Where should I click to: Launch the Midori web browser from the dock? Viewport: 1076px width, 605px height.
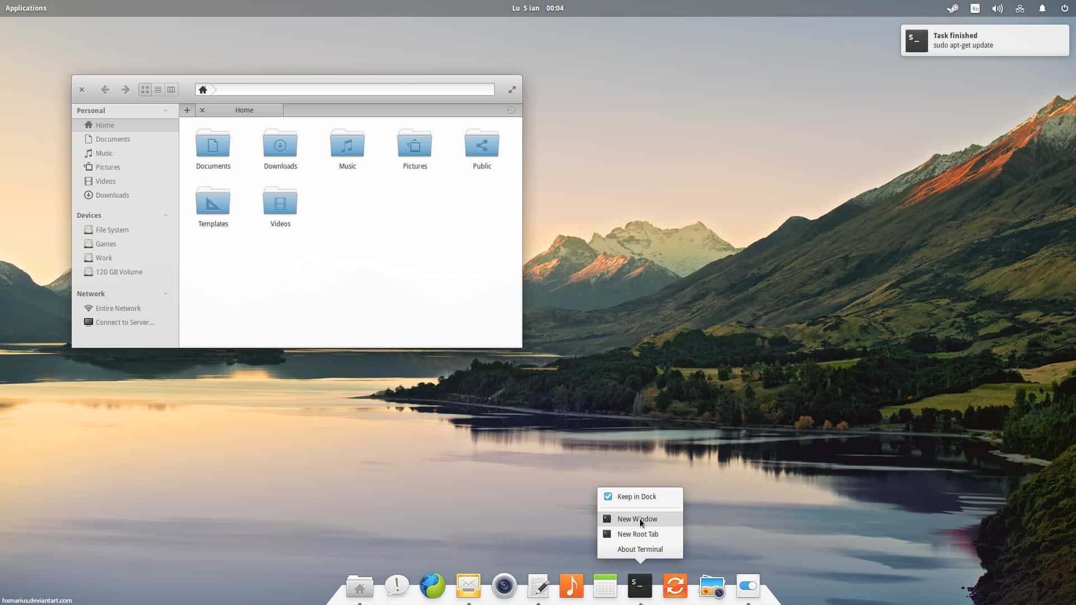[432, 586]
